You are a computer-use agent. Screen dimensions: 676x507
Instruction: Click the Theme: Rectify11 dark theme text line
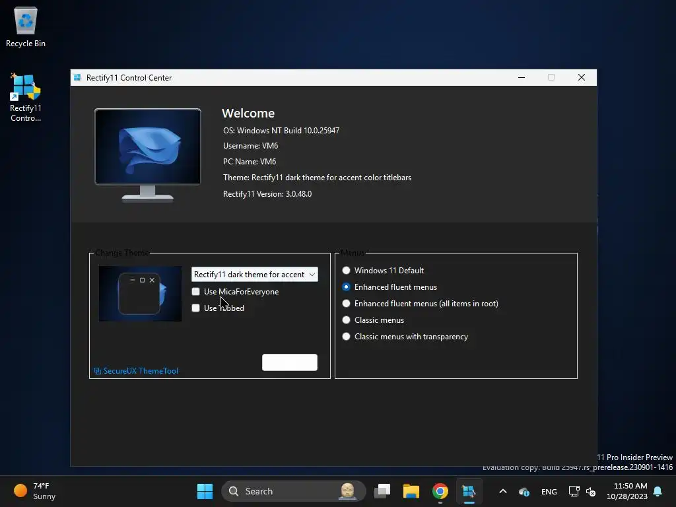[x=318, y=178]
